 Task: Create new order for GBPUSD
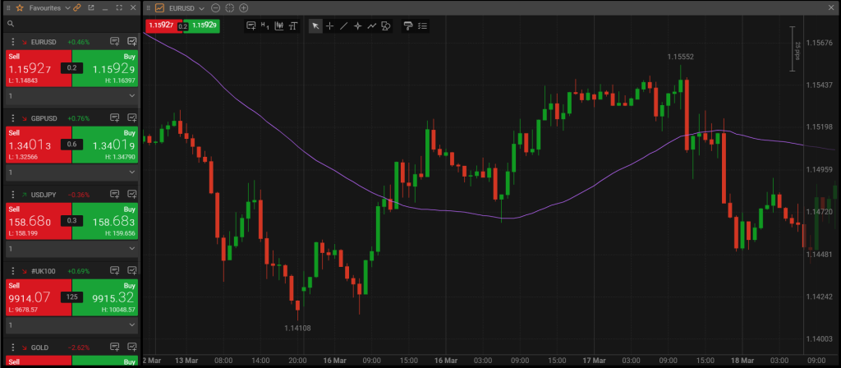click(114, 118)
